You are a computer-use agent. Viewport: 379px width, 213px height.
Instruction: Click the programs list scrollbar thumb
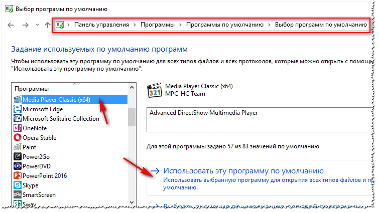[132, 117]
